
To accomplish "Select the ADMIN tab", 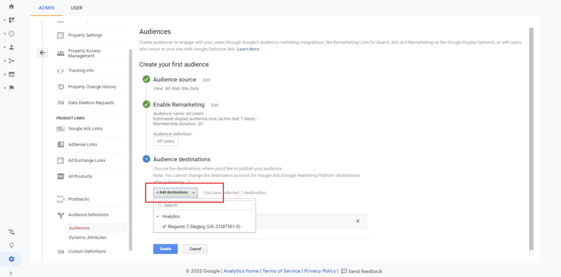I will point(47,8).
